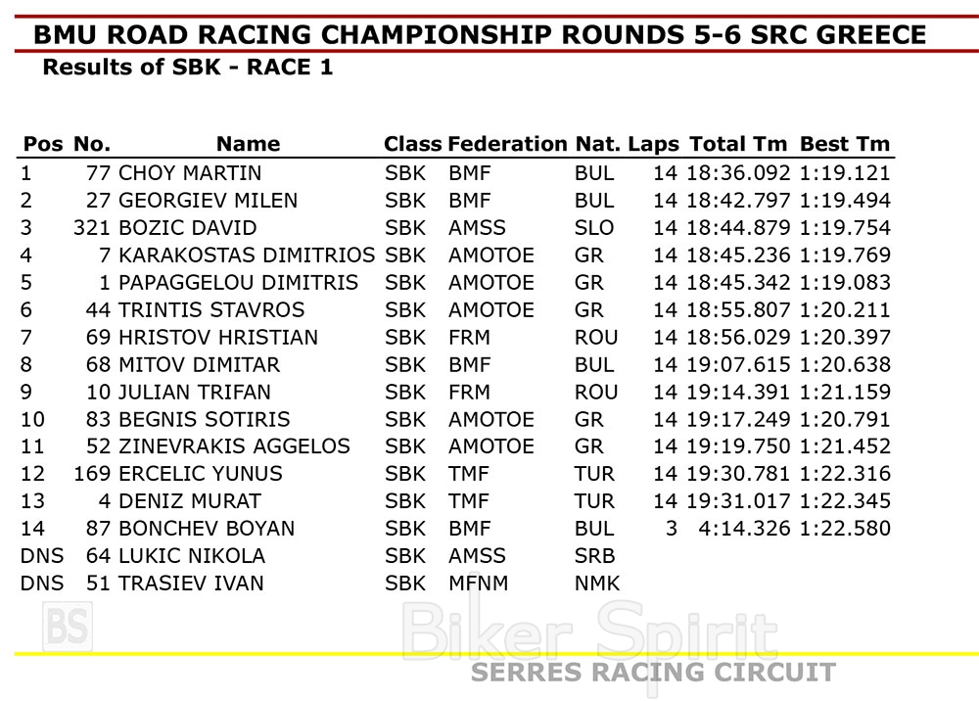Click the Results of SBK - RACE 1 subtitle
Image resolution: width=979 pixels, height=701 pixels.
[x=187, y=69]
